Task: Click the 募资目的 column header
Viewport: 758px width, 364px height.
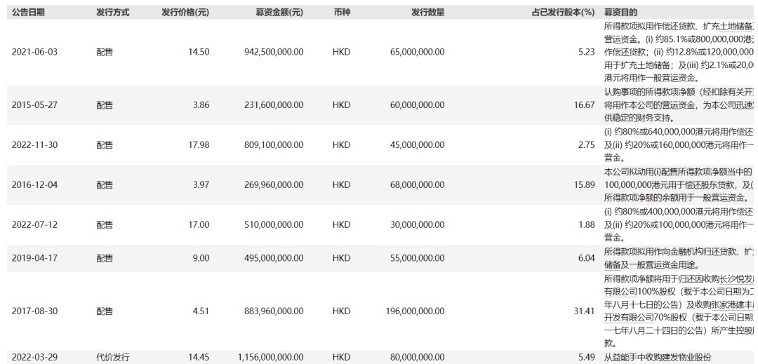Action: 620,13
